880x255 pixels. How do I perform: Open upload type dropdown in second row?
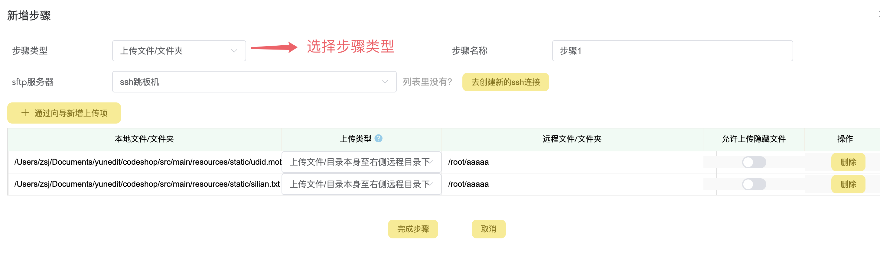click(x=361, y=184)
